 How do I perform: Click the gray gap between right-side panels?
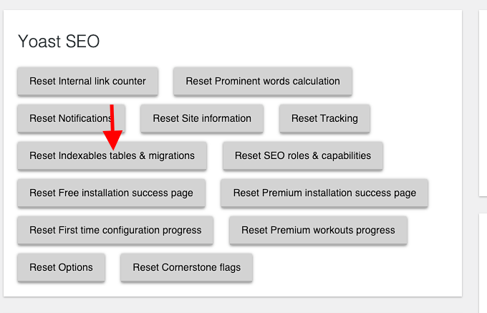[483, 205]
